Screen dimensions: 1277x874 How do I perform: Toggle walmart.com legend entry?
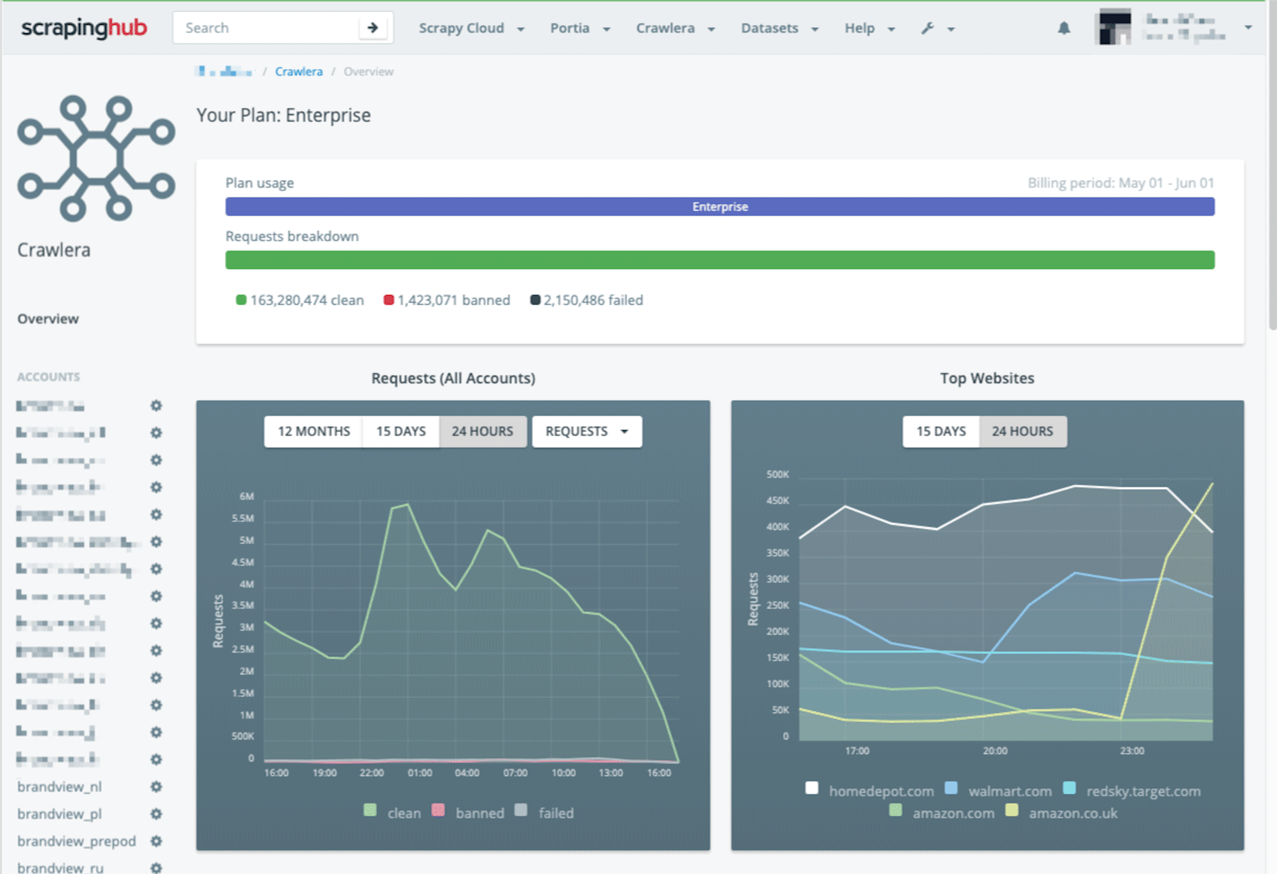pos(998,790)
